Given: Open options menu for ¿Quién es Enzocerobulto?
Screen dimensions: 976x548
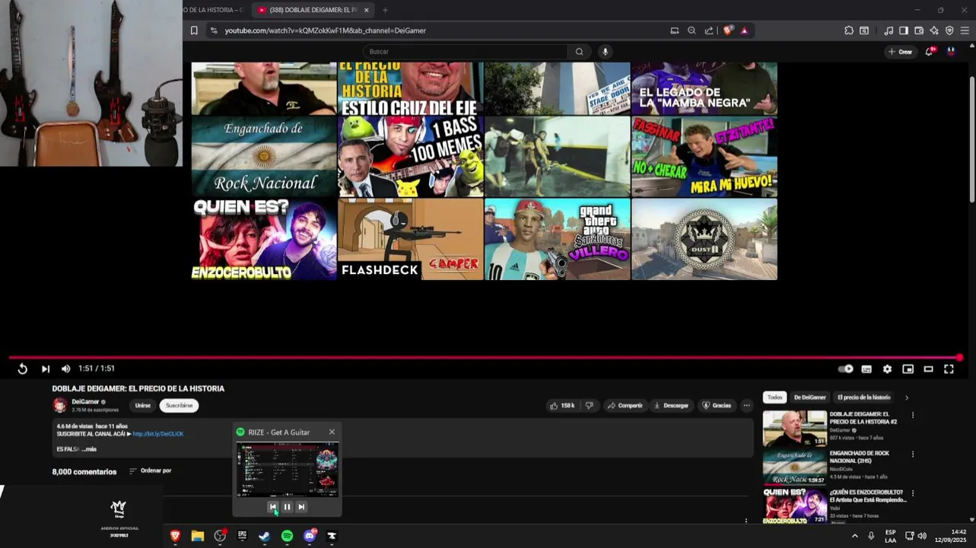Looking at the screenshot, I should [913, 493].
